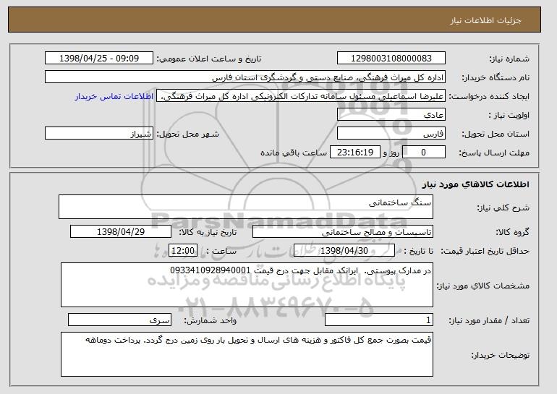Click the need date field 1398/04/29
This screenshot has width=557, height=394.
(x=121, y=232)
